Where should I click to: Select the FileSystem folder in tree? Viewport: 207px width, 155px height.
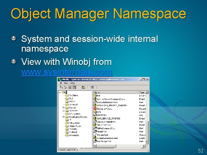[74, 123]
